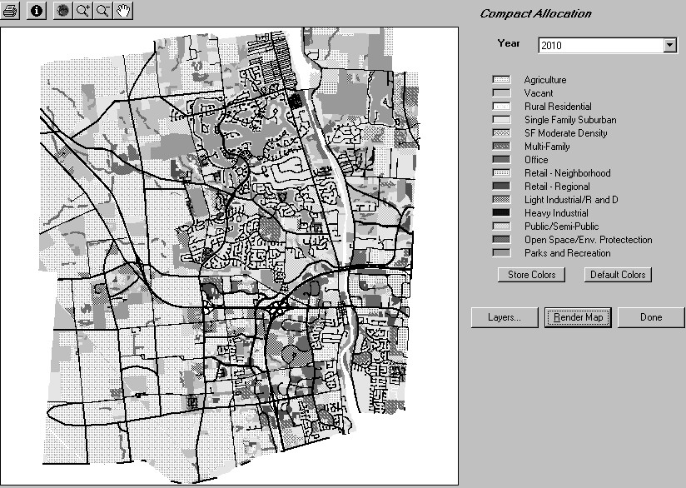Click the Retail - Regional swatch
The height and width of the screenshot is (488, 686).
coord(501,186)
